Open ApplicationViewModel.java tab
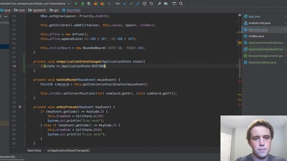This screenshot has width=287, height=161. 265,43
